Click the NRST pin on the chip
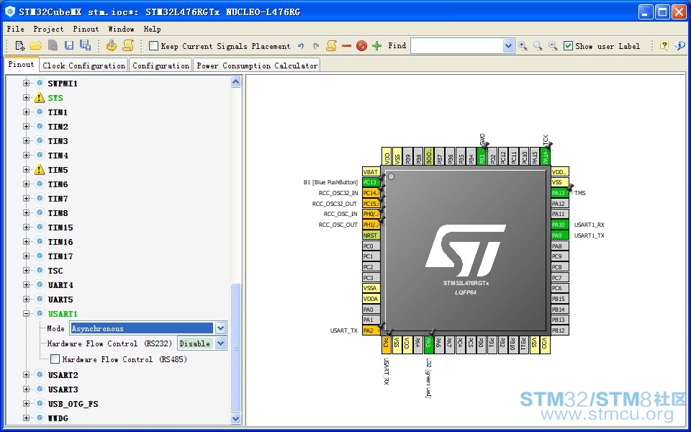This screenshot has height=432, width=691. point(371,235)
